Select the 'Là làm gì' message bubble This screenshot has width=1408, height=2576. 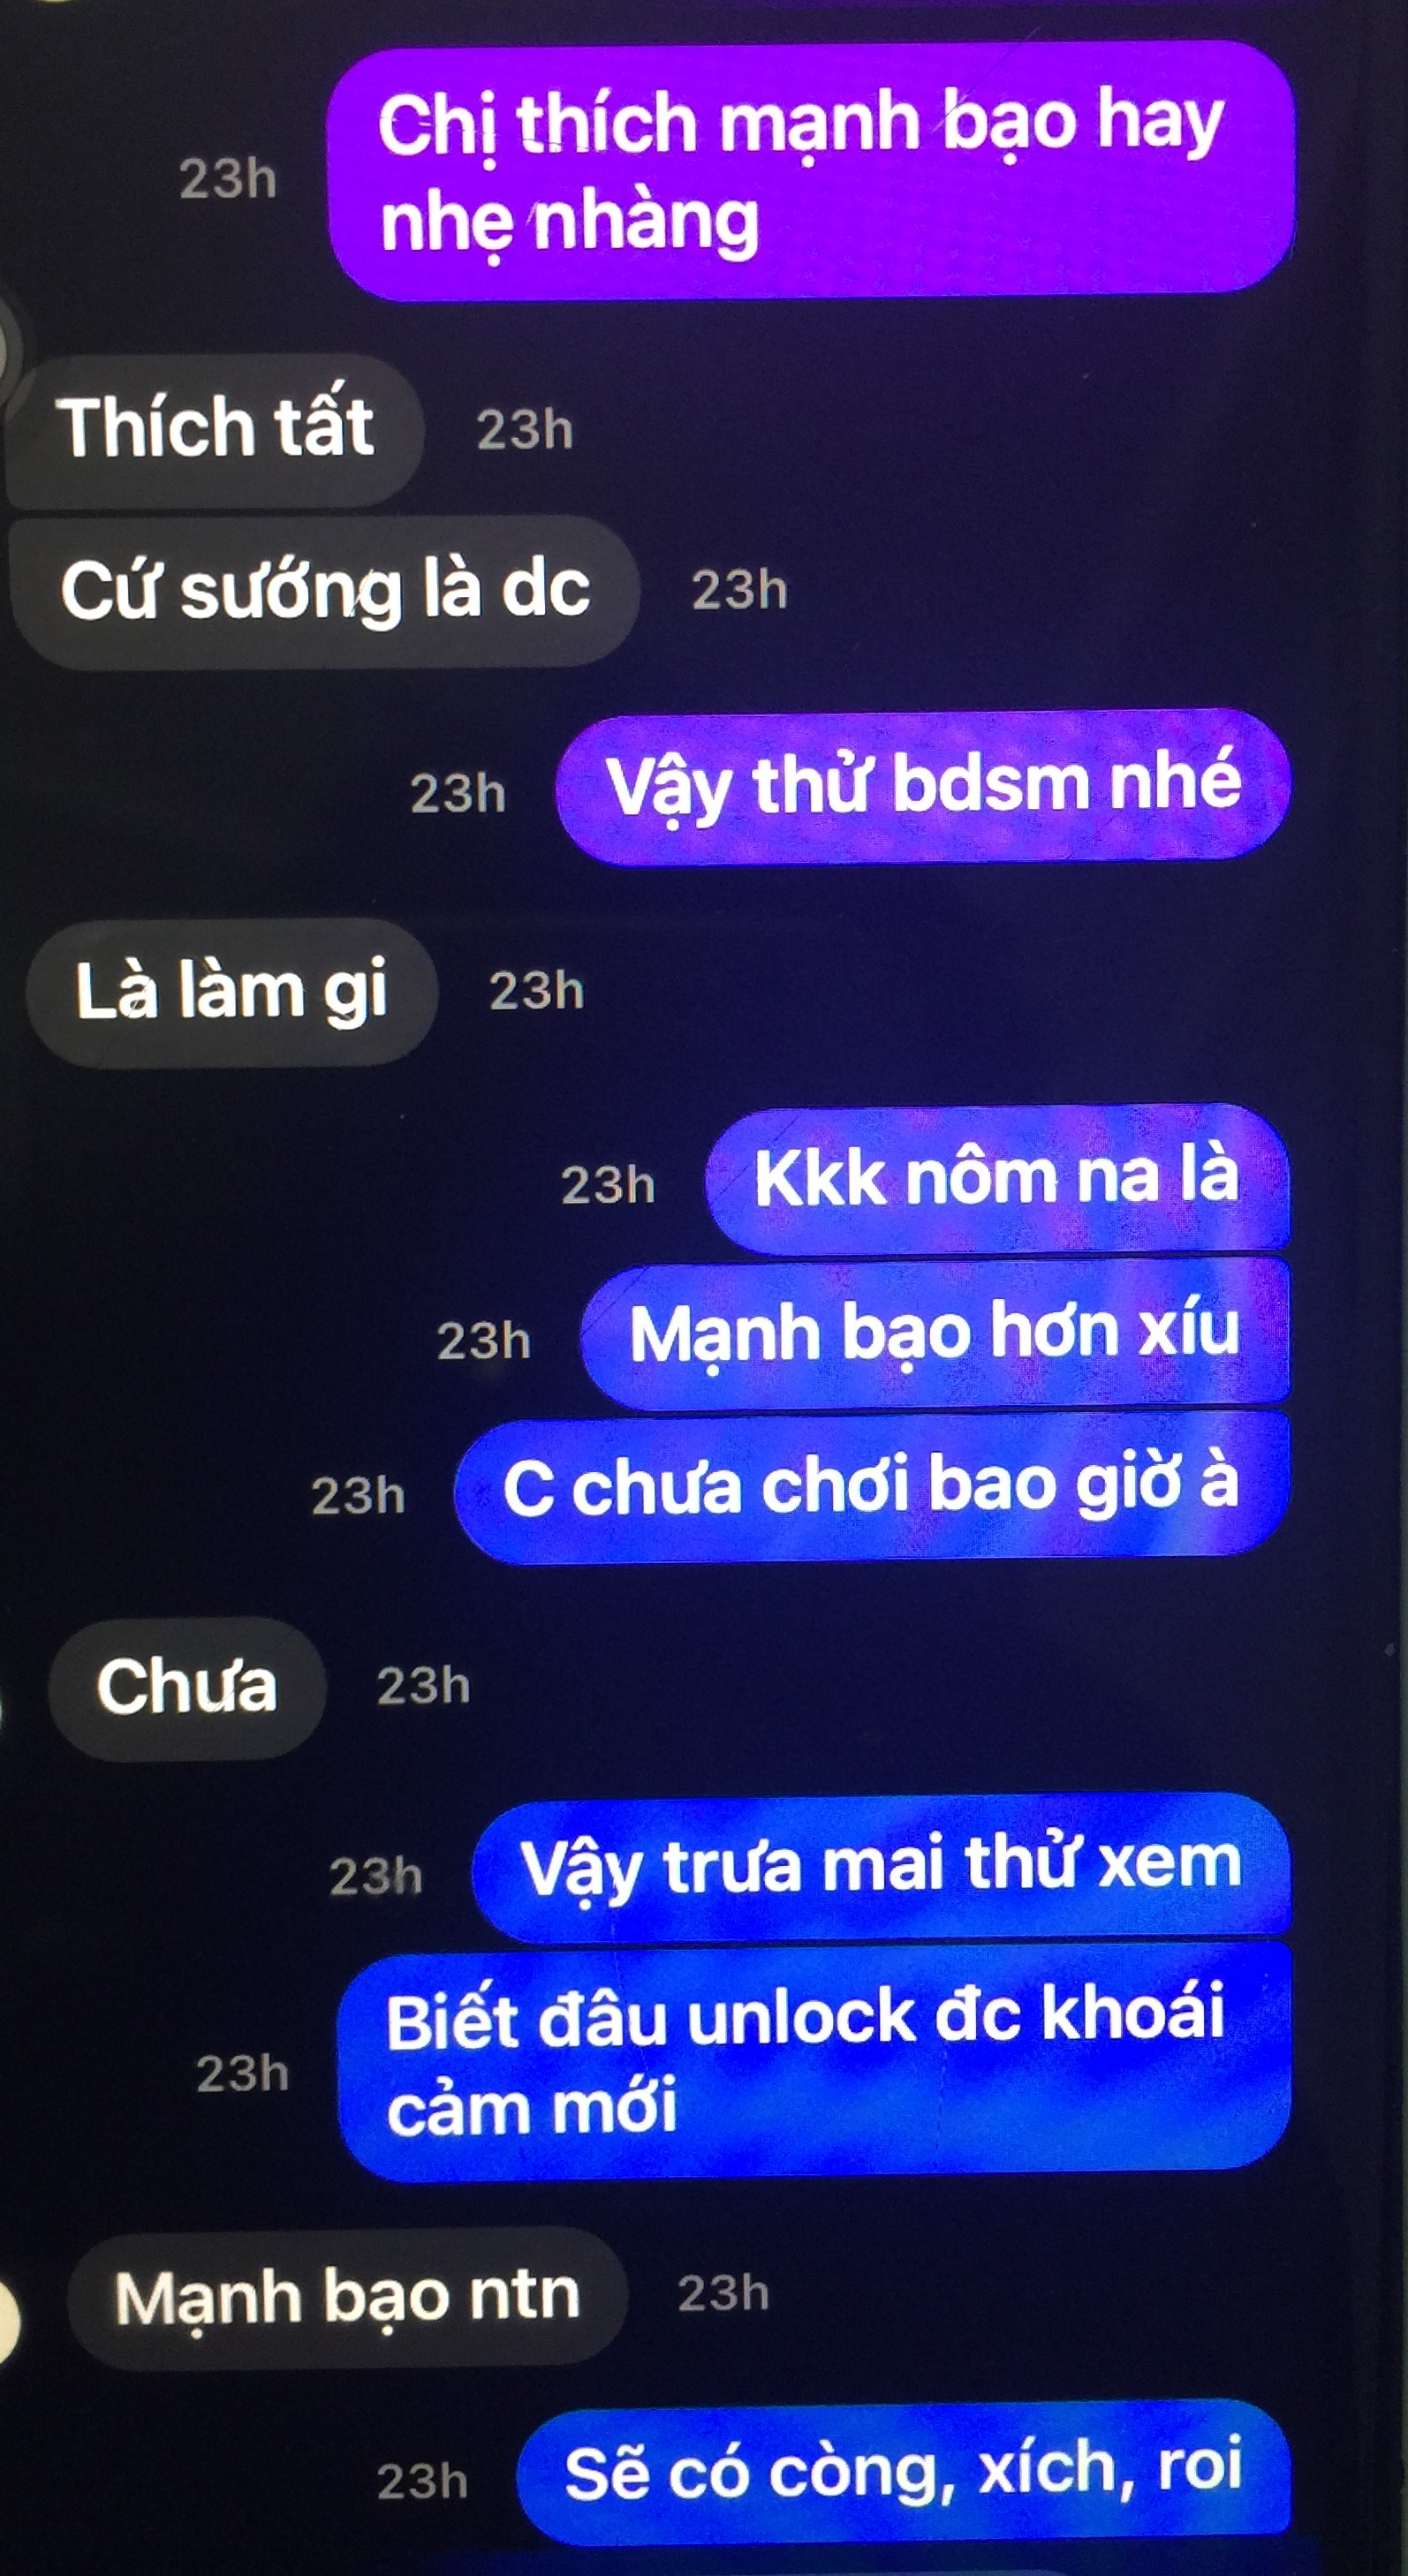pos(232,991)
